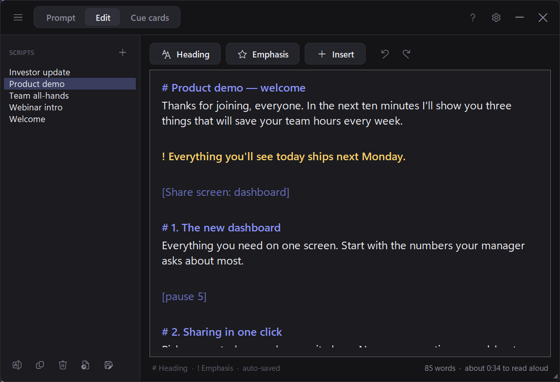Screen dimensions: 560x382
Task: Close the application window
Action: click(543, 17)
